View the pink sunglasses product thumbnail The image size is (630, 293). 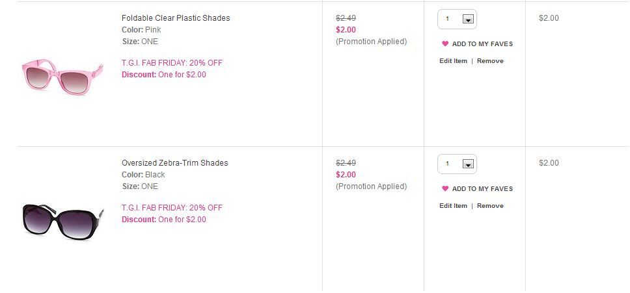(x=62, y=77)
